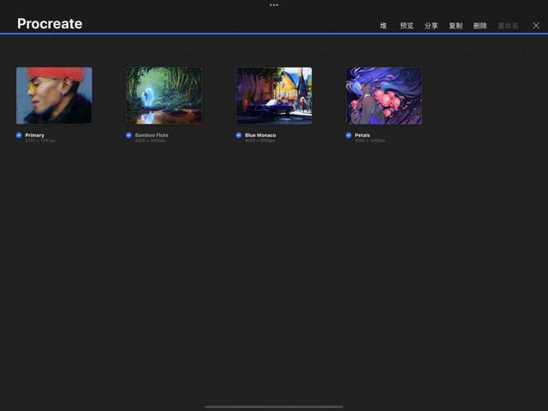This screenshot has height=411, width=548.
Task: Deselect the Blue Monaco checkmark
Action: pyautogui.click(x=239, y=135)
